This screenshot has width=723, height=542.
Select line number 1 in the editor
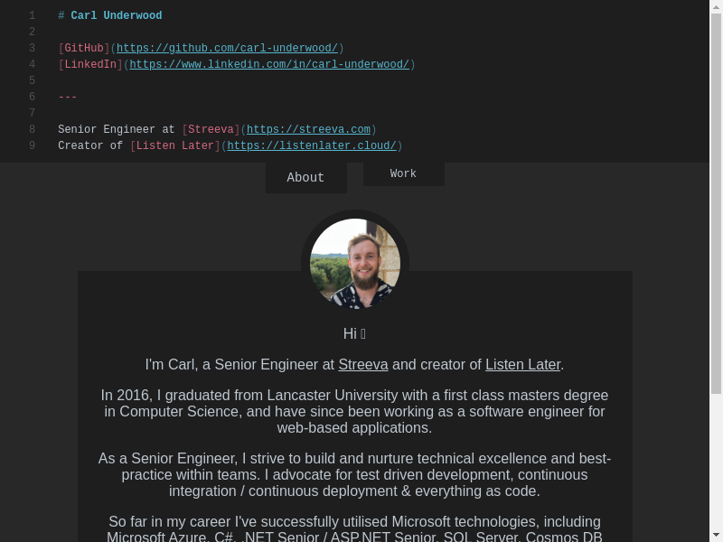click(32, 16)
